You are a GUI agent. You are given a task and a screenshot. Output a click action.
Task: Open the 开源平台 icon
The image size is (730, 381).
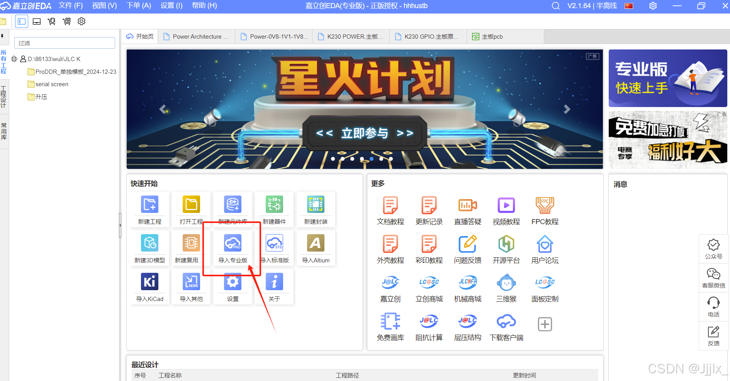point(506,244)
